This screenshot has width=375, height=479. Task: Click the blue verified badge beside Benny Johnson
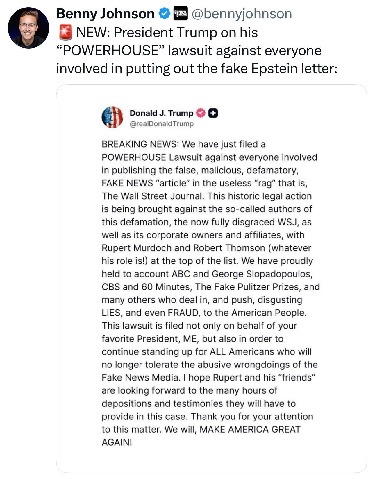pyautogui.click(x=164, y=14)
